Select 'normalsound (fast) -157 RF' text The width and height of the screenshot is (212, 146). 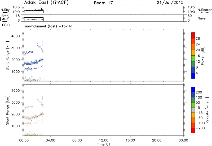click(x=49, y=26)
